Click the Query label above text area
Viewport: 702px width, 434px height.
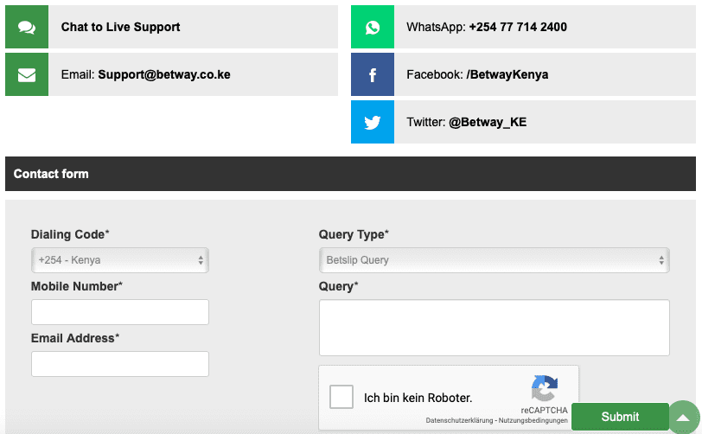pos(339,287)
